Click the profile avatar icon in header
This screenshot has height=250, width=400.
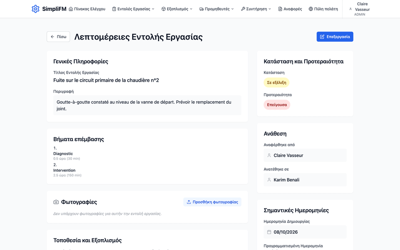click(x=350, y=9)
